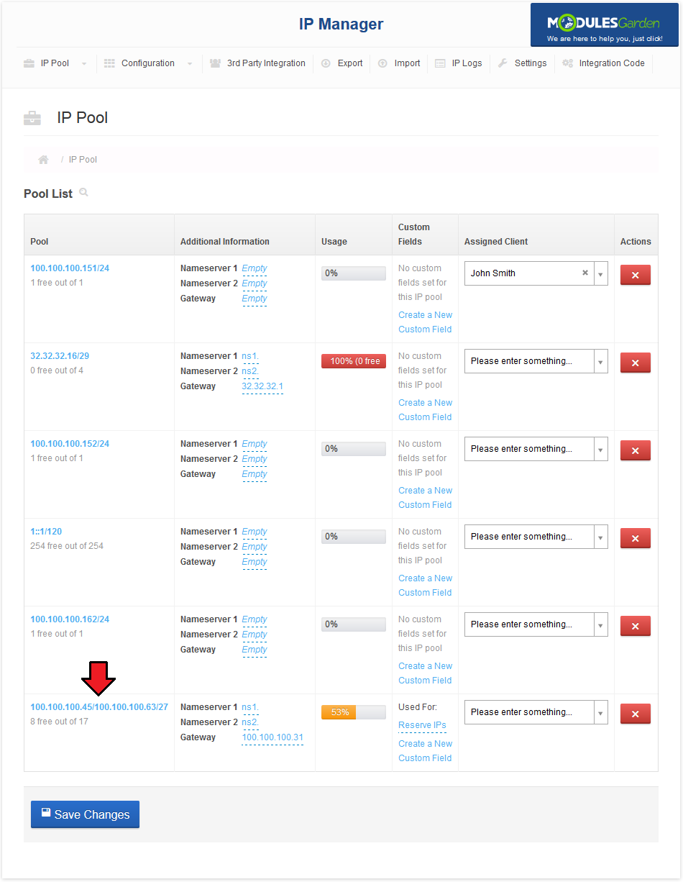This screenshot has width=683, height=882.
Task: Click the '254 free out of 254' text
Action: click(67, 546)
